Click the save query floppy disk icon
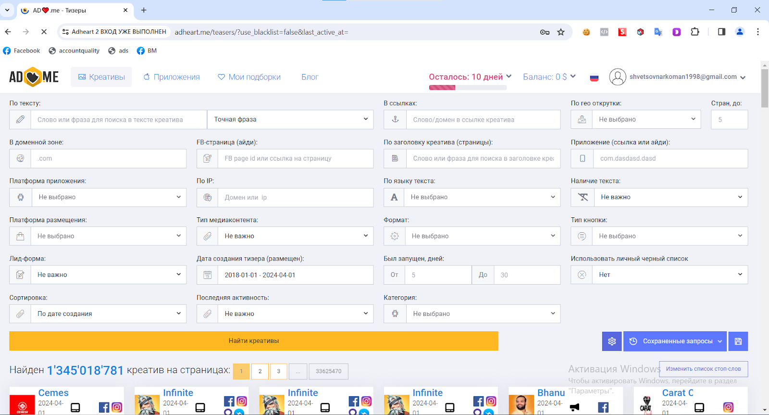The image size is (769, 415). 738,341
